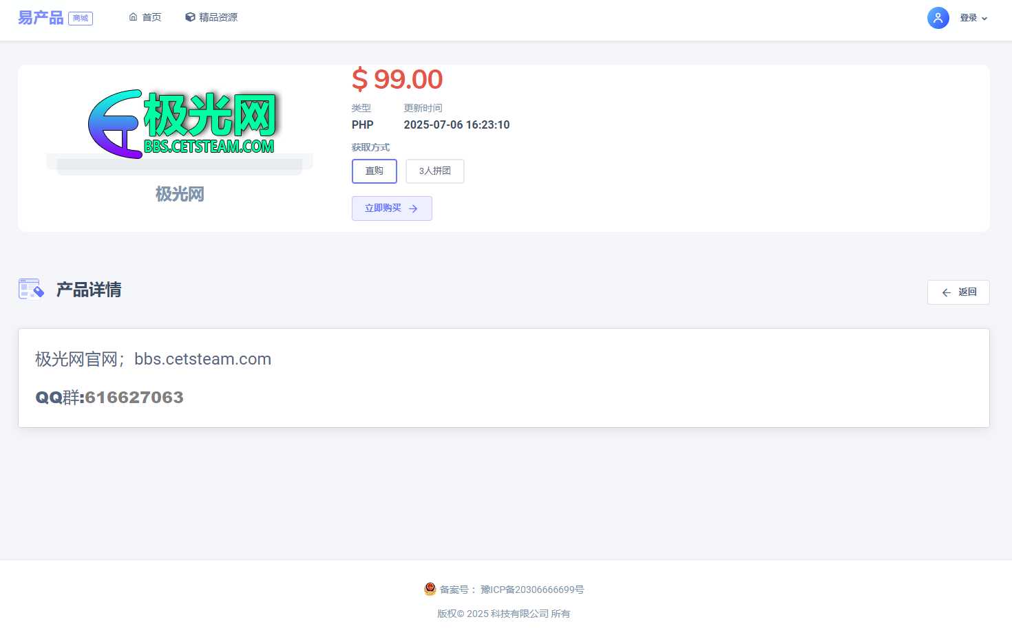Click the 立即购买 button
The width and height of the screenshot is (1012, 637).
392,208
